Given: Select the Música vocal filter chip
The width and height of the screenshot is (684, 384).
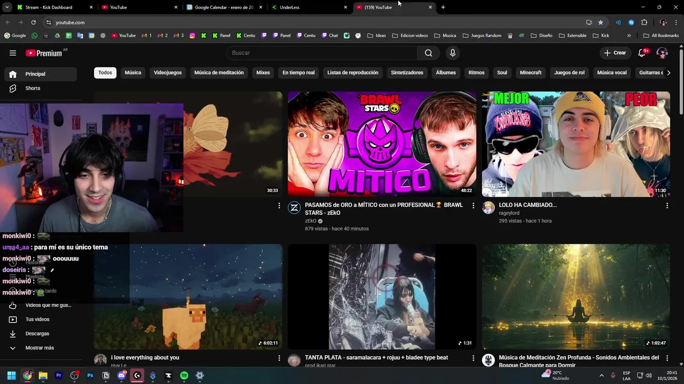Looking at the screenshot, I should click(x=612, y=73).
